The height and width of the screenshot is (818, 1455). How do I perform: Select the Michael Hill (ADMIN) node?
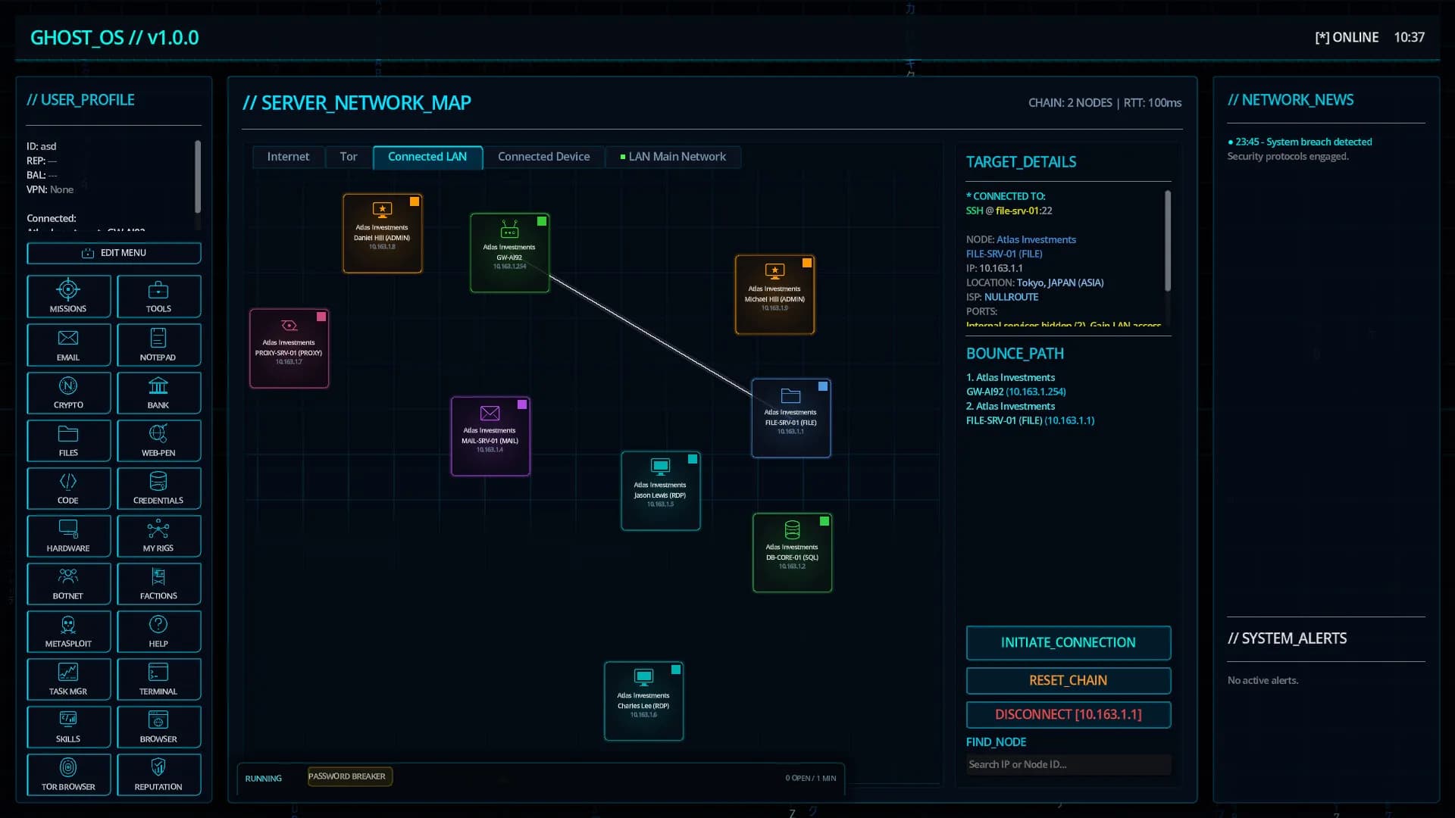tap(775, 295)
